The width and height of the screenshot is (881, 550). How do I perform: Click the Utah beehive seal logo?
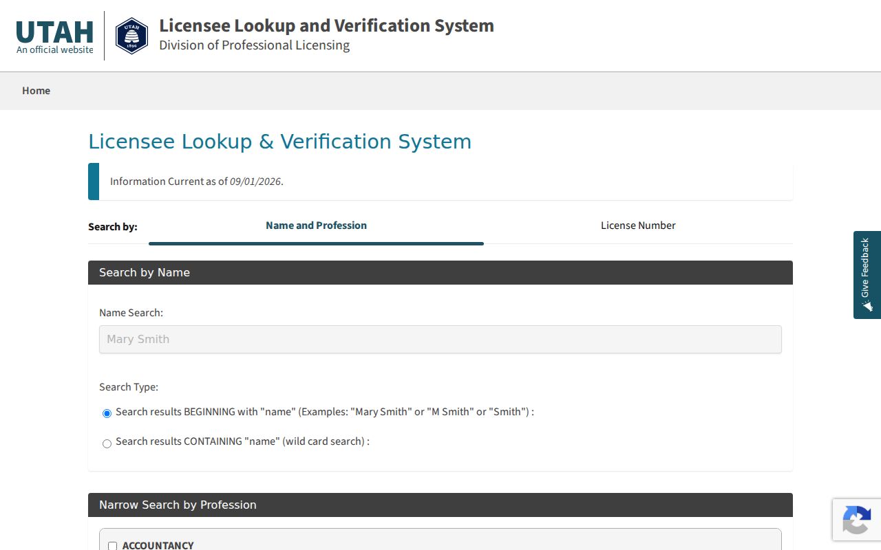(x=131, y=36)
